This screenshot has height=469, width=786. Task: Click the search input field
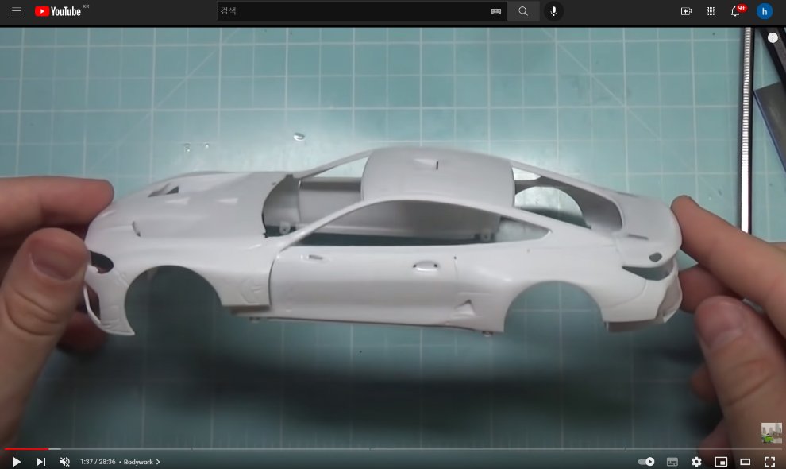tap(349, 11)
